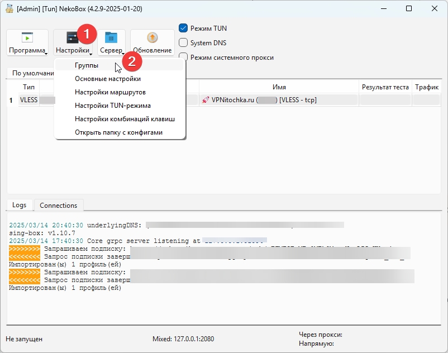Image resolution: width=448 pixels, height=353 pixels.
Task: Open Основные настройки menu entry
Action: click(108, 79)
